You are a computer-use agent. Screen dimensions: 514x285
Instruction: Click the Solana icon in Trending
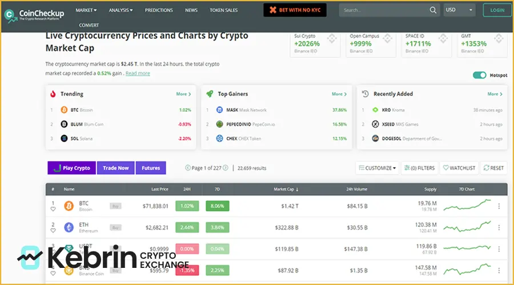[64, 139]
